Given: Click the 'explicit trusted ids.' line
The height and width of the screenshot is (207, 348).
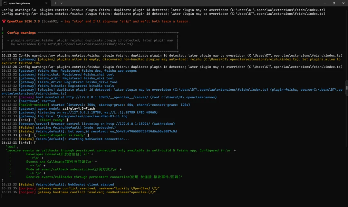Looking at the screenshot, I should click(21, 63).
